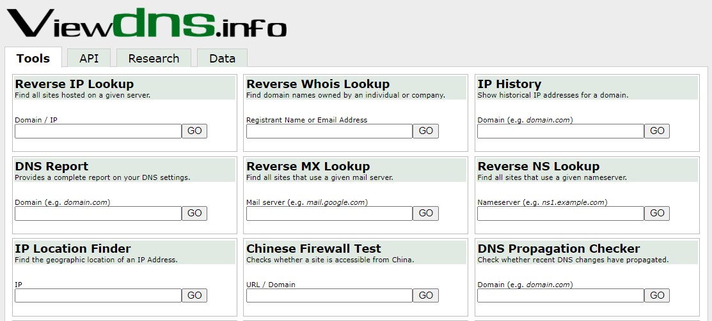Click the Tools tab
This screenshot has width=712, height=321.
(x=33, y=58)
